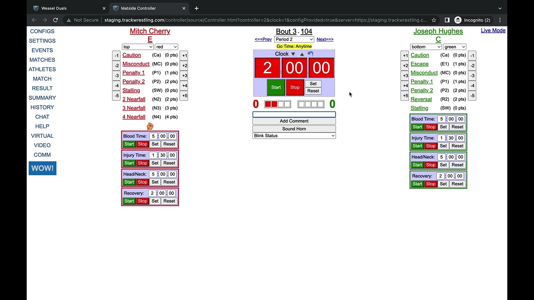Click the clock count-down arrow icon
534x300 pixels.
(293, 54)
